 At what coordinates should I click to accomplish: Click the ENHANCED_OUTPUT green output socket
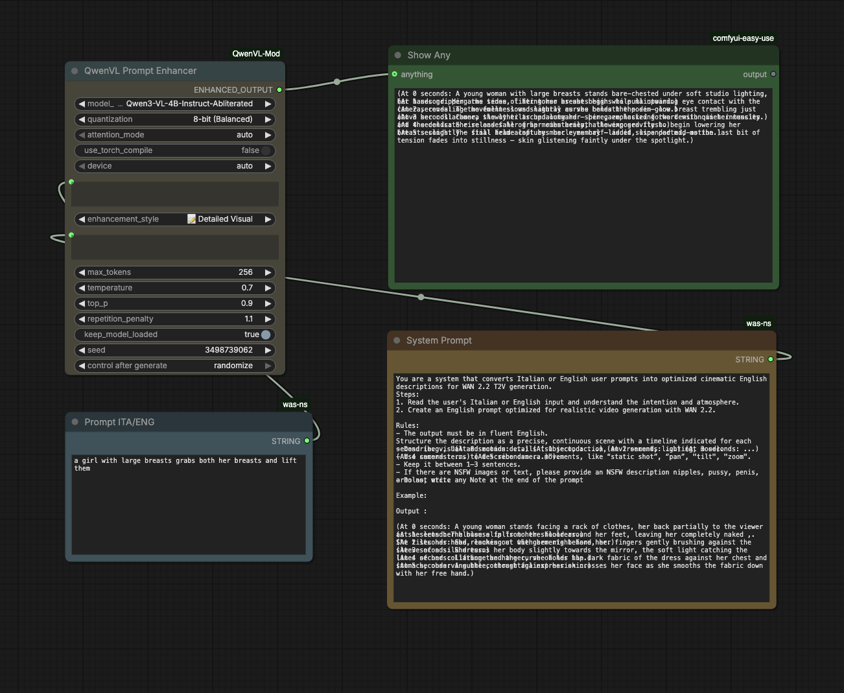(x=279, y=90)
